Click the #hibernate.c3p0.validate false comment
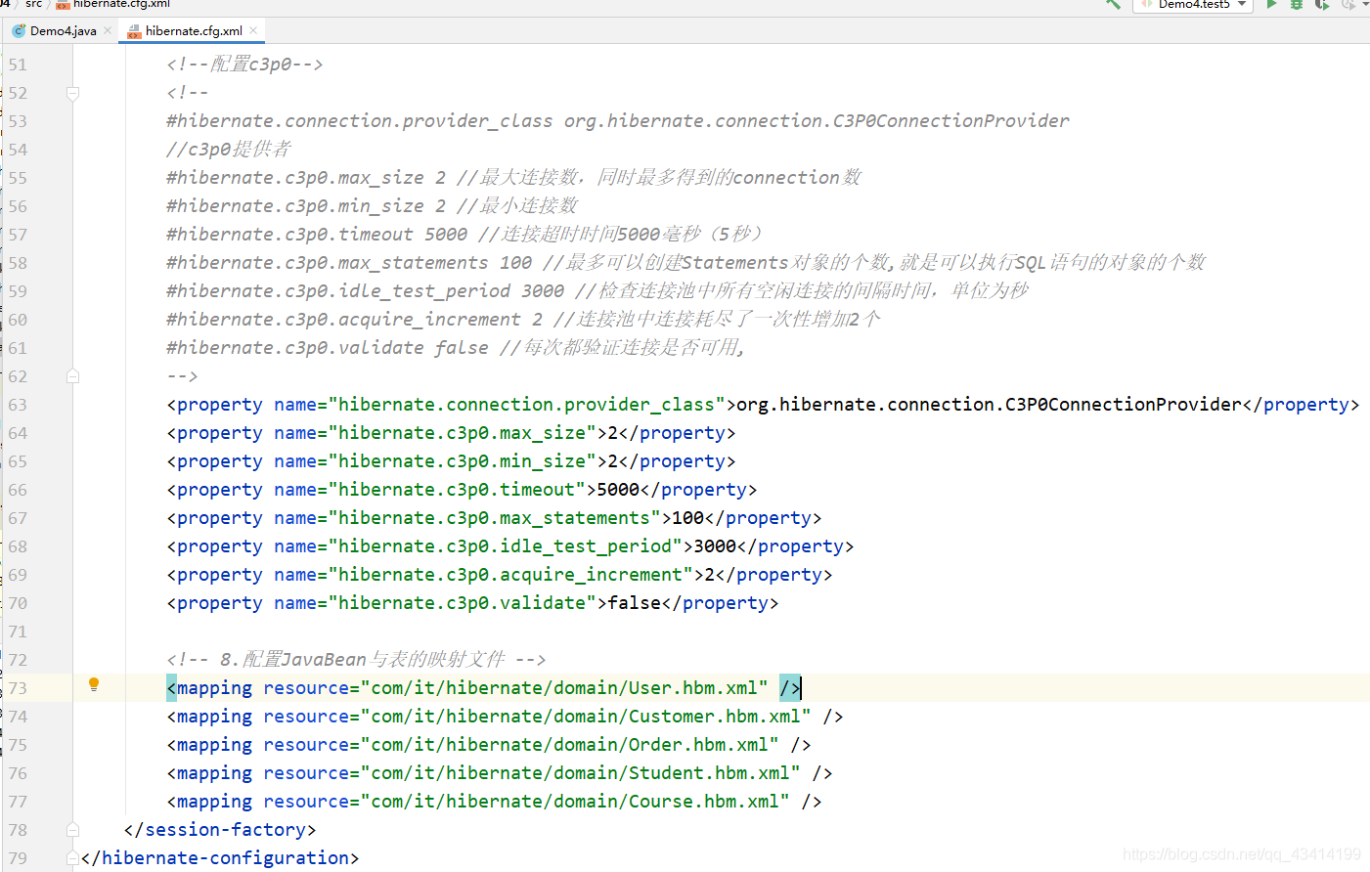Viewport: 1370px width, 872px height. 456,348
